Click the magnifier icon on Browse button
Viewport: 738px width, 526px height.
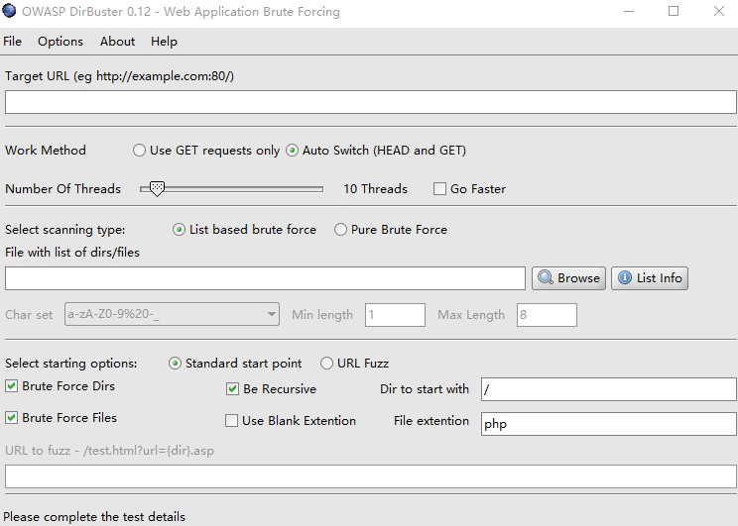tap(545, 277)
